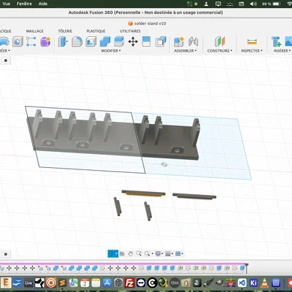Open the Display Settings monitor icon

(158, 254)
